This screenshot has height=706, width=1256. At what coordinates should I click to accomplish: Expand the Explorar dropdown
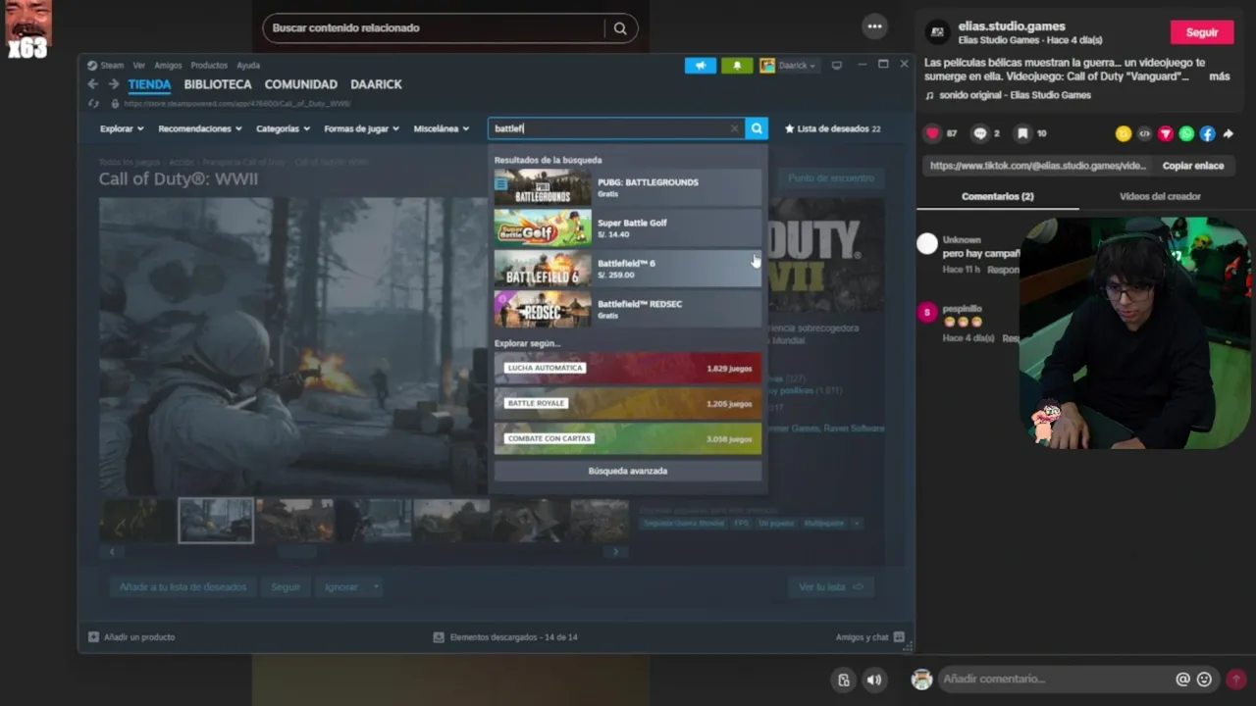click(122, 128)
